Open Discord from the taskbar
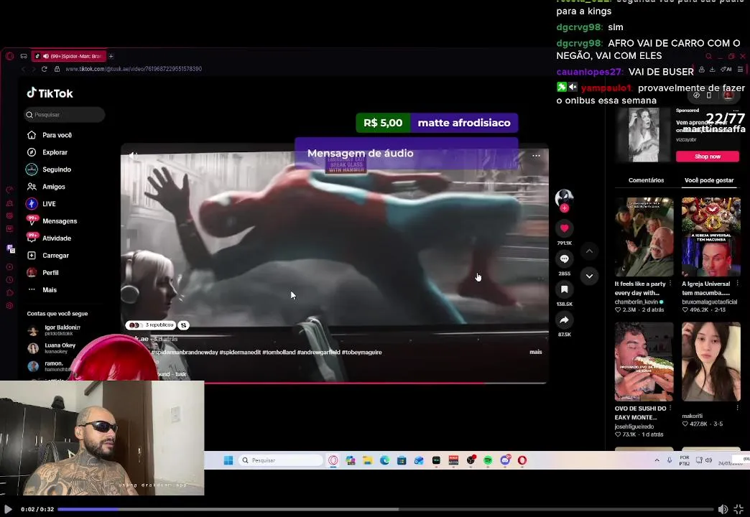Viewport: 750px width, 517px height. [505, 460]
